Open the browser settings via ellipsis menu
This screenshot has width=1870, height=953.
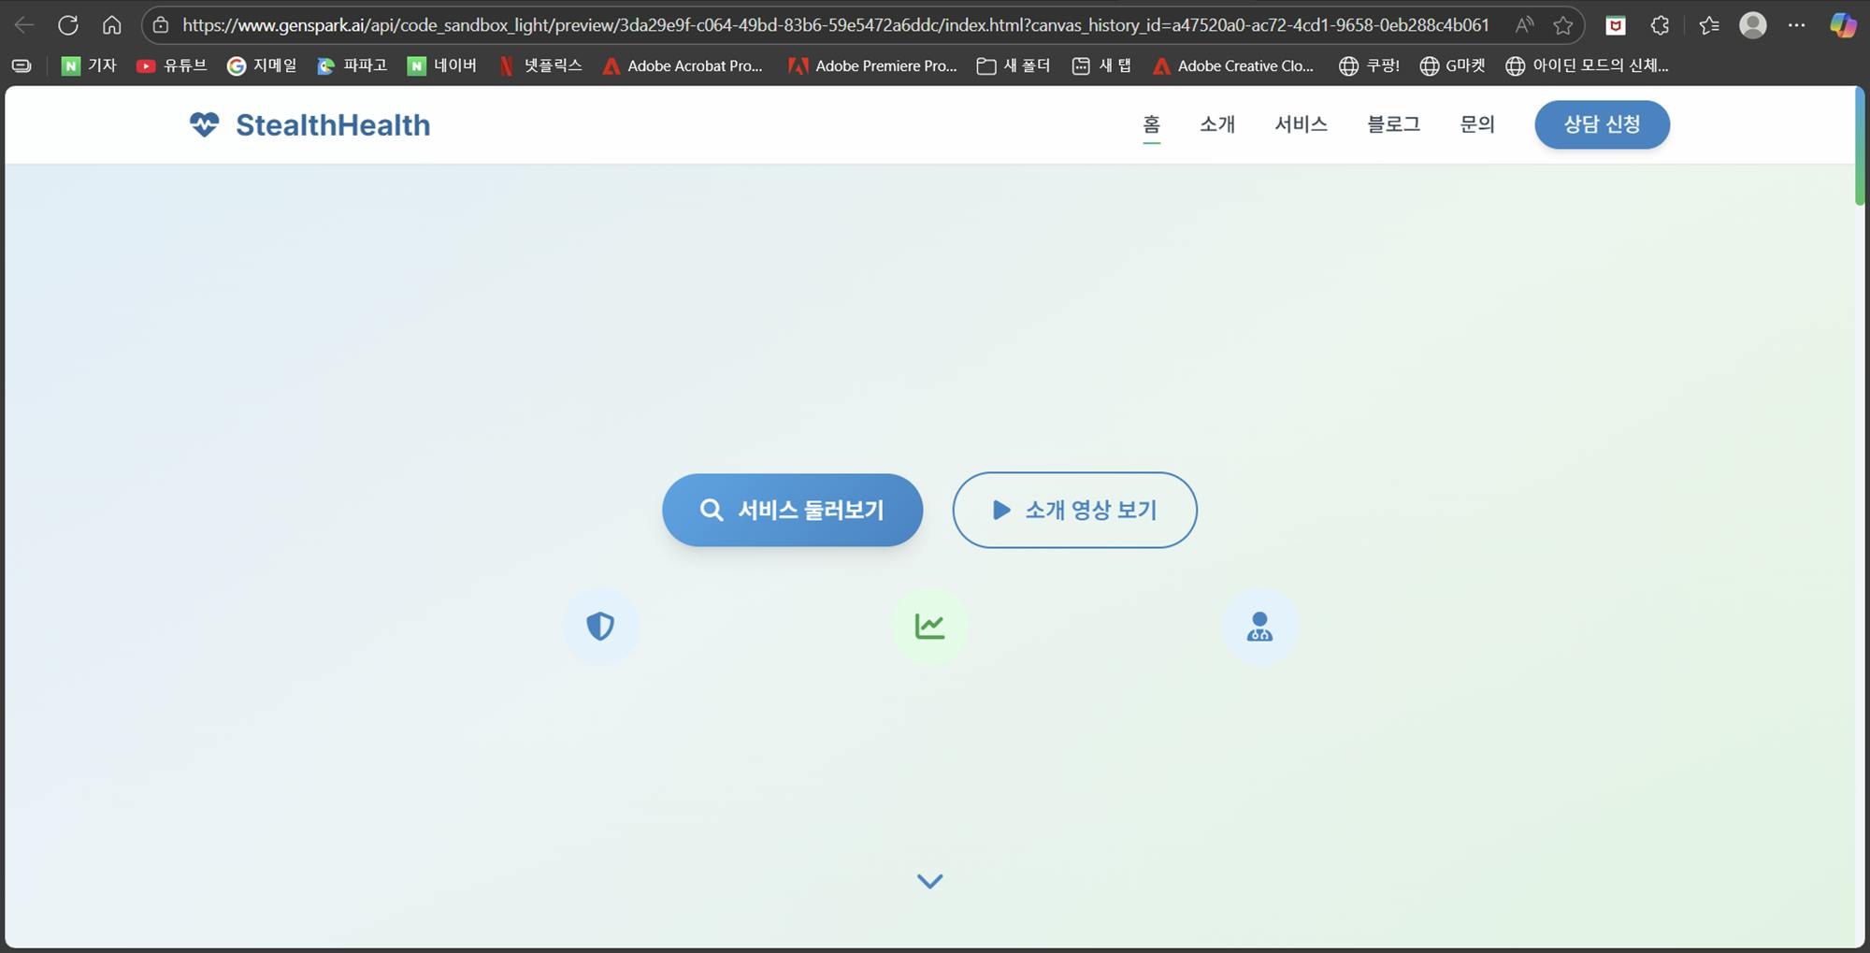click(1797, 25)
